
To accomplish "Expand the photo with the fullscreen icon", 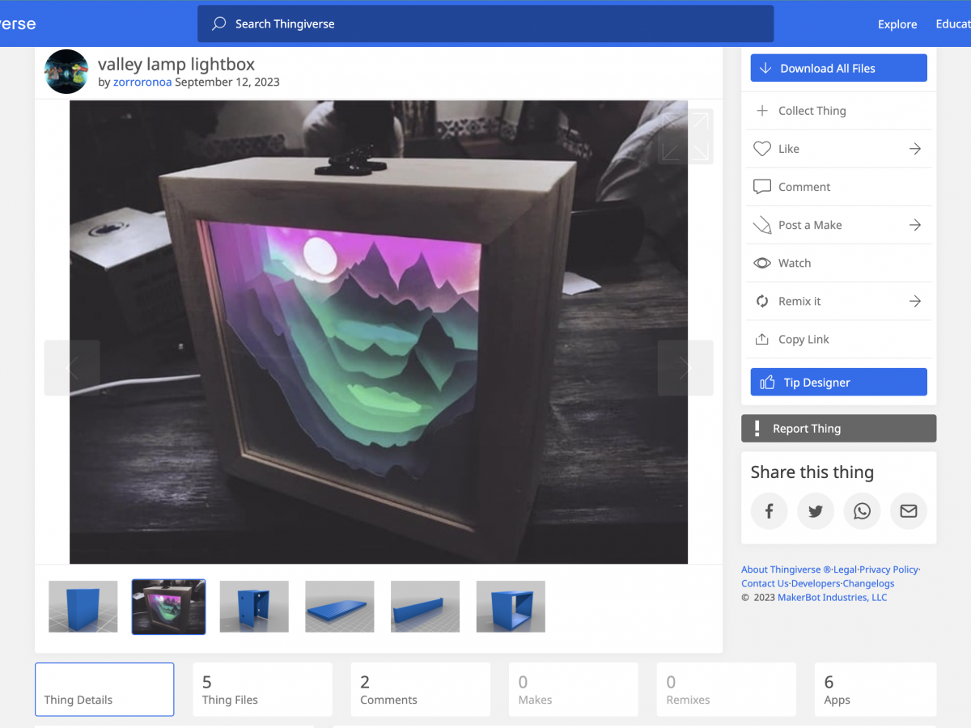I will 685,136.
